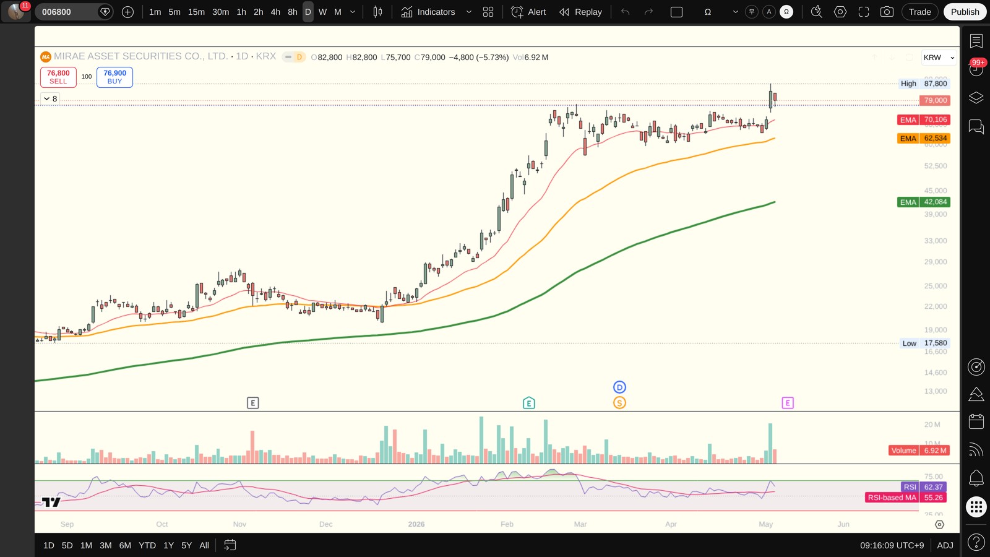Click the green E earnings marker near Feb

[529, 403]
